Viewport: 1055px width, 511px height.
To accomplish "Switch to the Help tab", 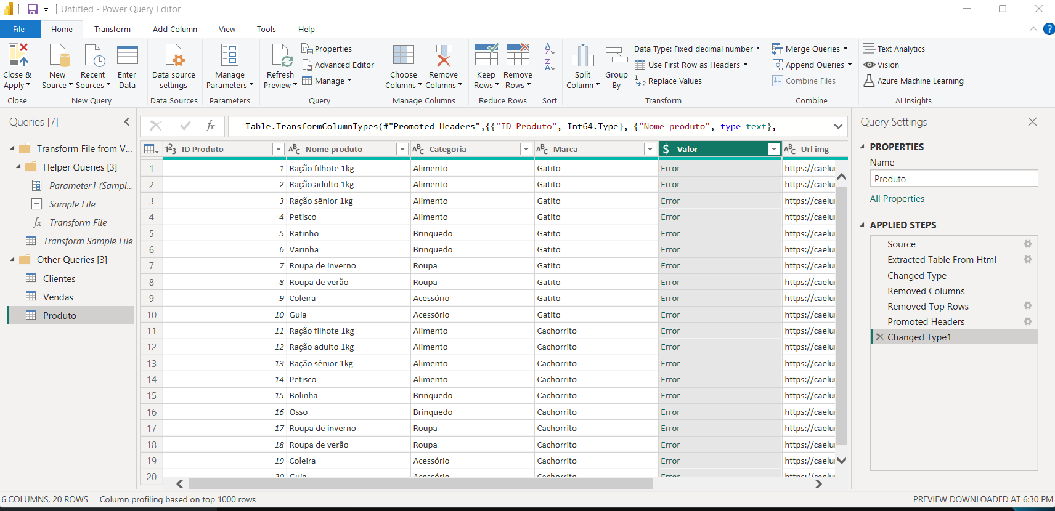I will pyautogui.click(x=306, y=29).
